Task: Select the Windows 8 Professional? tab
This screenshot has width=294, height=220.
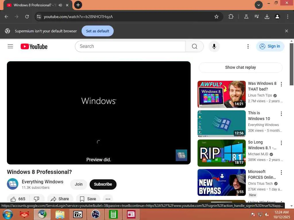Action: point(38,5)
